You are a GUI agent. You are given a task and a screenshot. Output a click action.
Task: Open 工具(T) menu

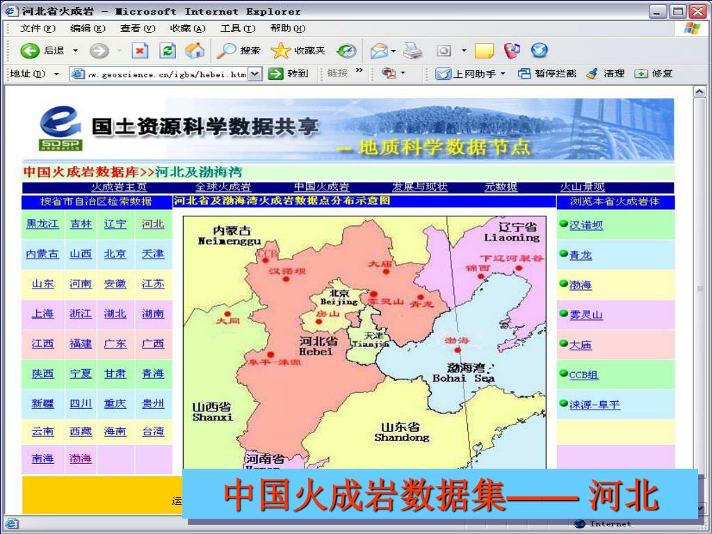pos(238,28)
